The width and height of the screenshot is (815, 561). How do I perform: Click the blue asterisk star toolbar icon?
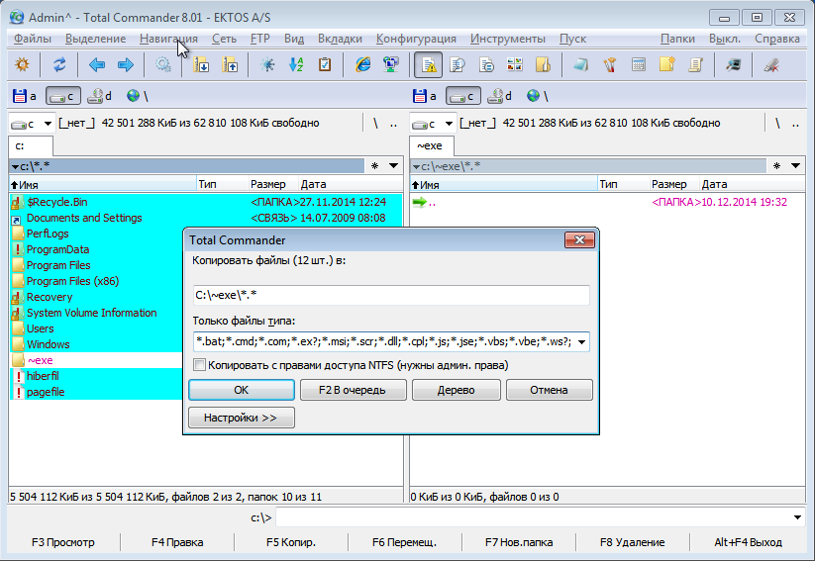pyautogui.click(x=267, y=65)
